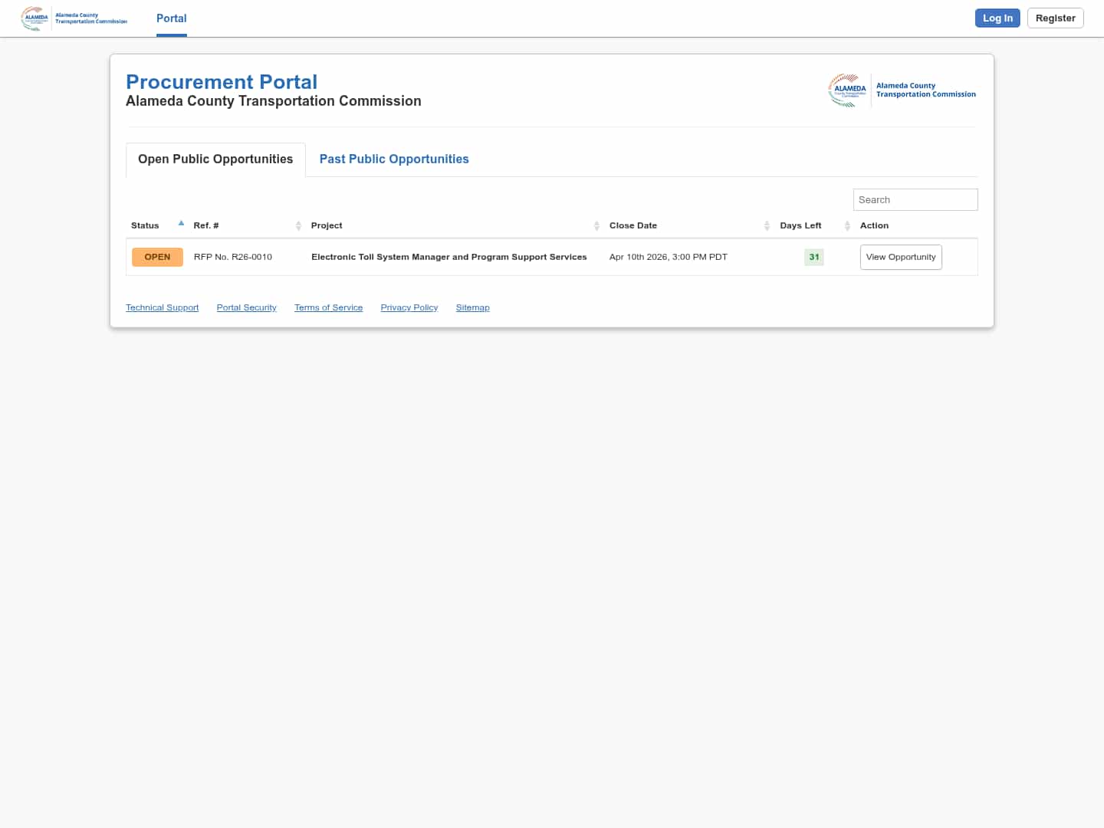The width and height of the screenshot is (1104, 828).
Task: Click the OPEN status badge
Action: pyautogui.click(x=157, y=257)
